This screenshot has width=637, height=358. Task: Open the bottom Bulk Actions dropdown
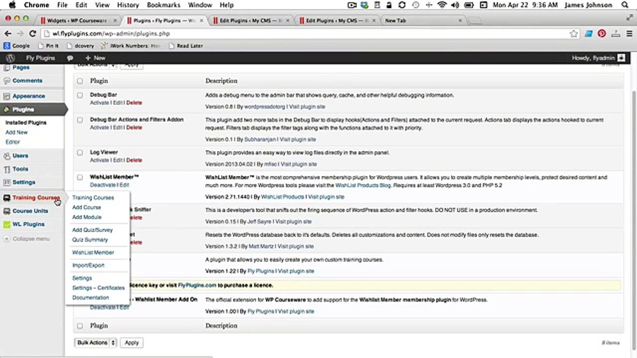click(x=96, y=343)
